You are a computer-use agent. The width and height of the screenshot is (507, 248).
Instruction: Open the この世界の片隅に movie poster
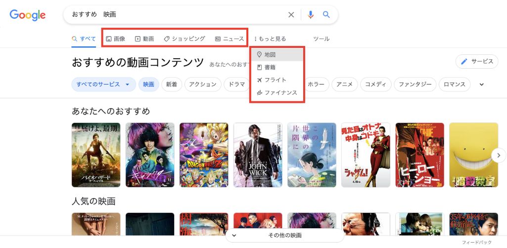(x=312, y=155)
